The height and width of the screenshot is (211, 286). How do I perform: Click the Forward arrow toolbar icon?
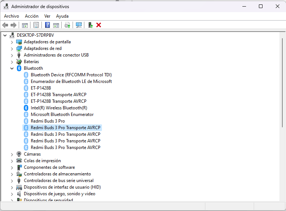point(14,25)
